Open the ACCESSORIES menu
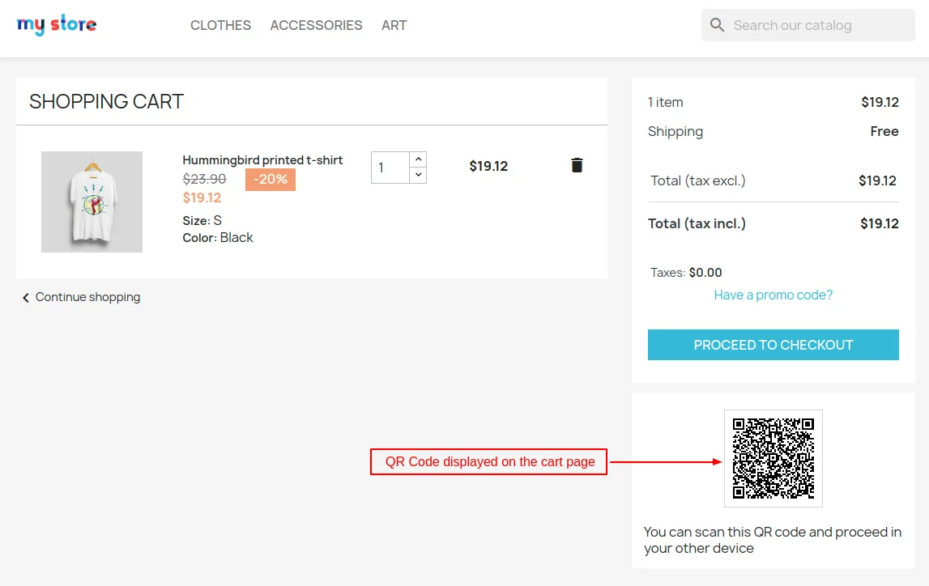929x586 pixels. (x=316, y=25)
